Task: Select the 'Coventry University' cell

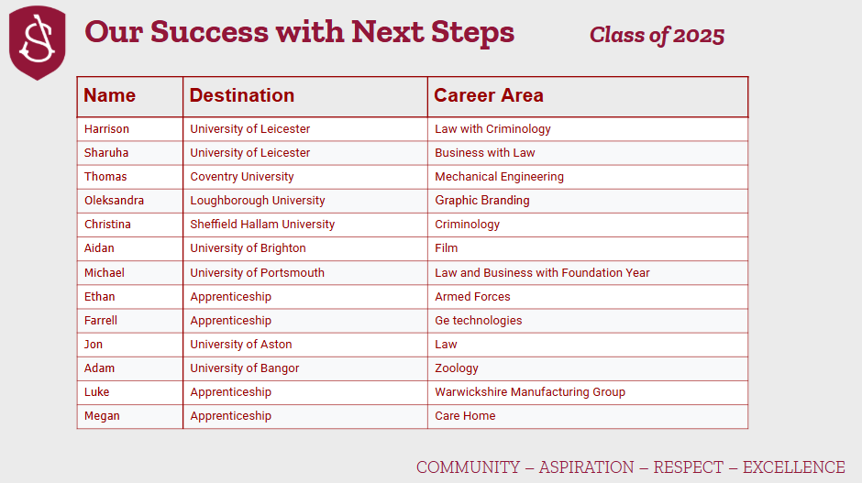Action: [242, 177]
